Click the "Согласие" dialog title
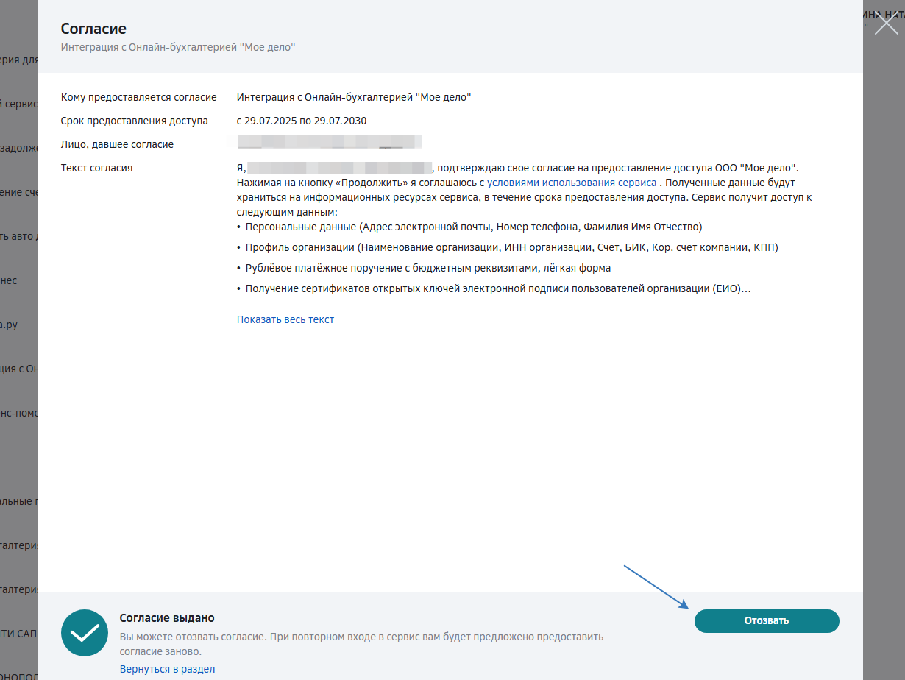The width and height of the screenshot is (905, 680). [93, 29]
